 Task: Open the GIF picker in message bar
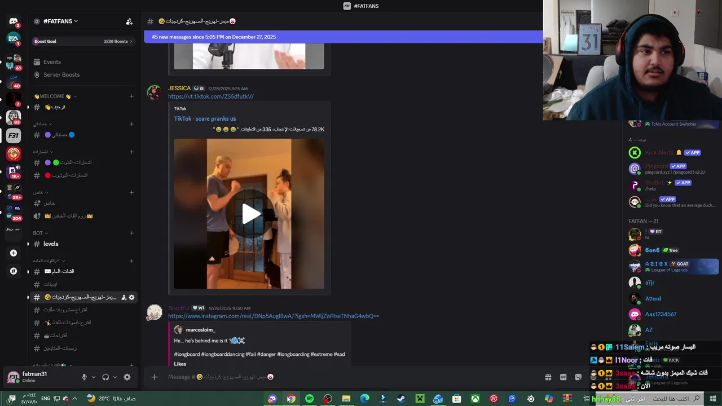563,377
